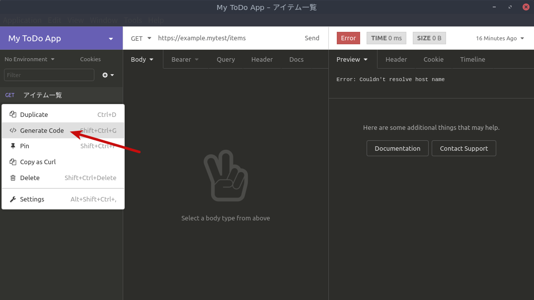The height and width of the screenshot is (300, 534).
Task: Switch to the Query tab
Action: coord(226,59)
